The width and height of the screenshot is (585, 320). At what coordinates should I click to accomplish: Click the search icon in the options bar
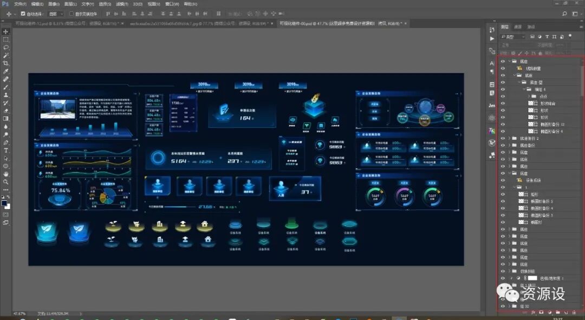[564, 14]
